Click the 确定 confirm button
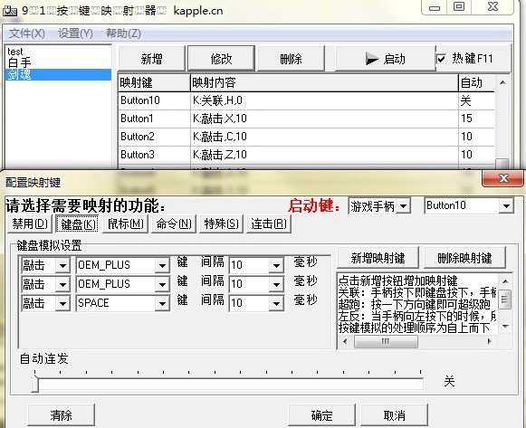The image size is (526, 428). point(322,415)
